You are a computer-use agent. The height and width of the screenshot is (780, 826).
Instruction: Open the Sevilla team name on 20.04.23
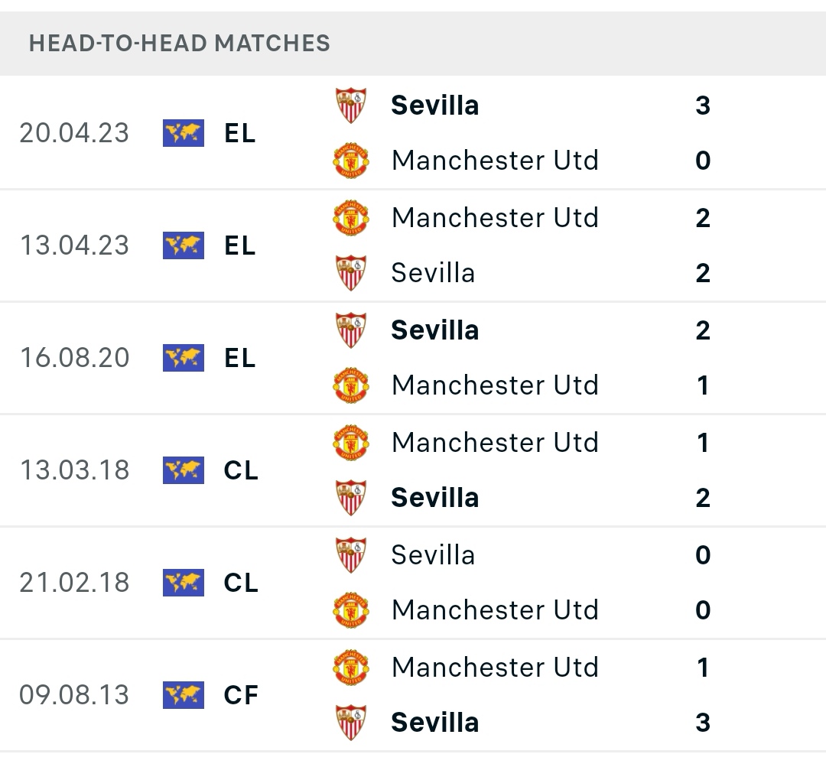tap(434, 105)
